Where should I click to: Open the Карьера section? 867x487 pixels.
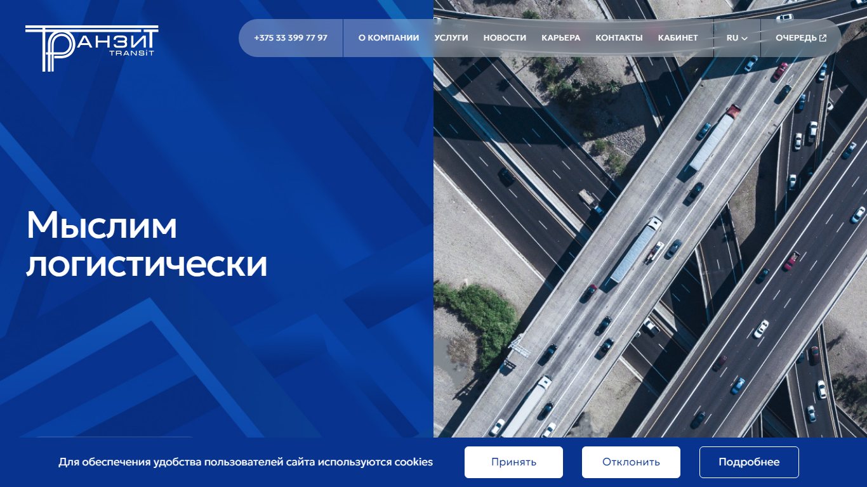[560, 38]
